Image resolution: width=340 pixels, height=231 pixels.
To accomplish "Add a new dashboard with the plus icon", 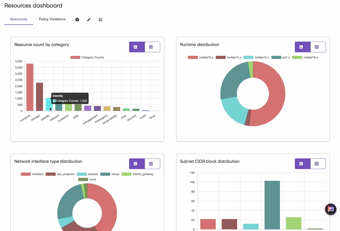I will pyautogui.click(x=77, y=20).
